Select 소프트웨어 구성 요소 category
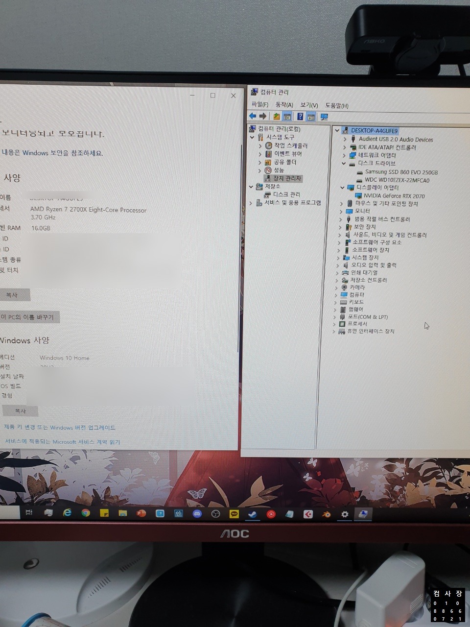This screenshot has height=627, width=470. 377,242
